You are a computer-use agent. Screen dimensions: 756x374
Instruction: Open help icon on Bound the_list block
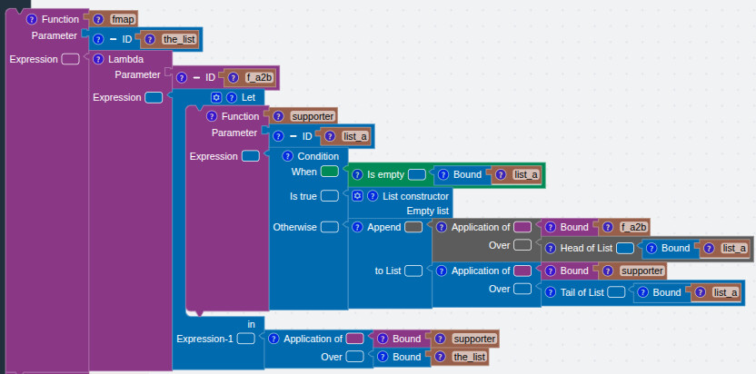point(383,357)
